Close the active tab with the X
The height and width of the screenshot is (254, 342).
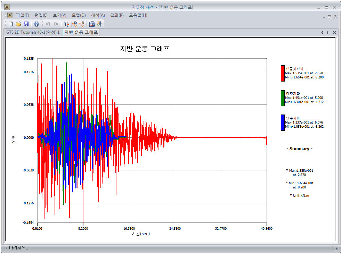point(334,33)
